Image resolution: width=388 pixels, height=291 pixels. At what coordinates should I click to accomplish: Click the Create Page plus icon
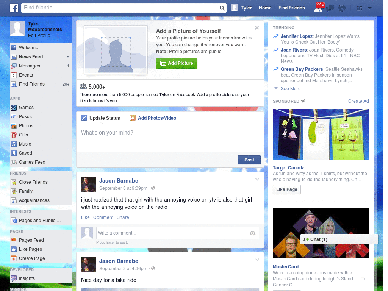tap(14, 258)
